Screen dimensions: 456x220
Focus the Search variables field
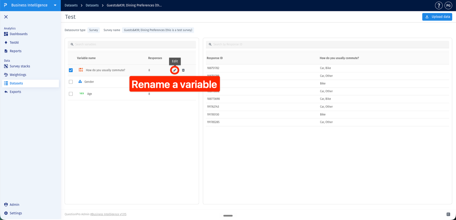click(x=132, y=44)
